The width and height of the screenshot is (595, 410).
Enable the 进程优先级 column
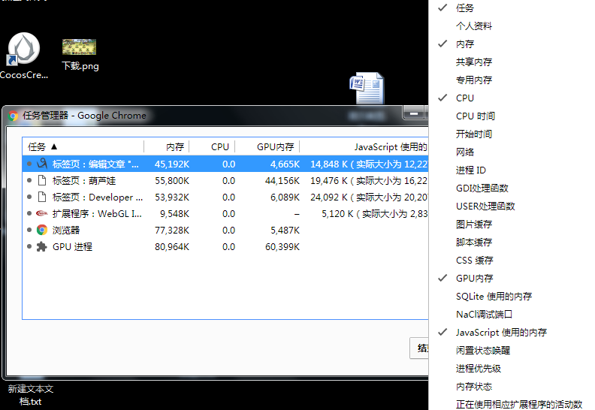479,368
